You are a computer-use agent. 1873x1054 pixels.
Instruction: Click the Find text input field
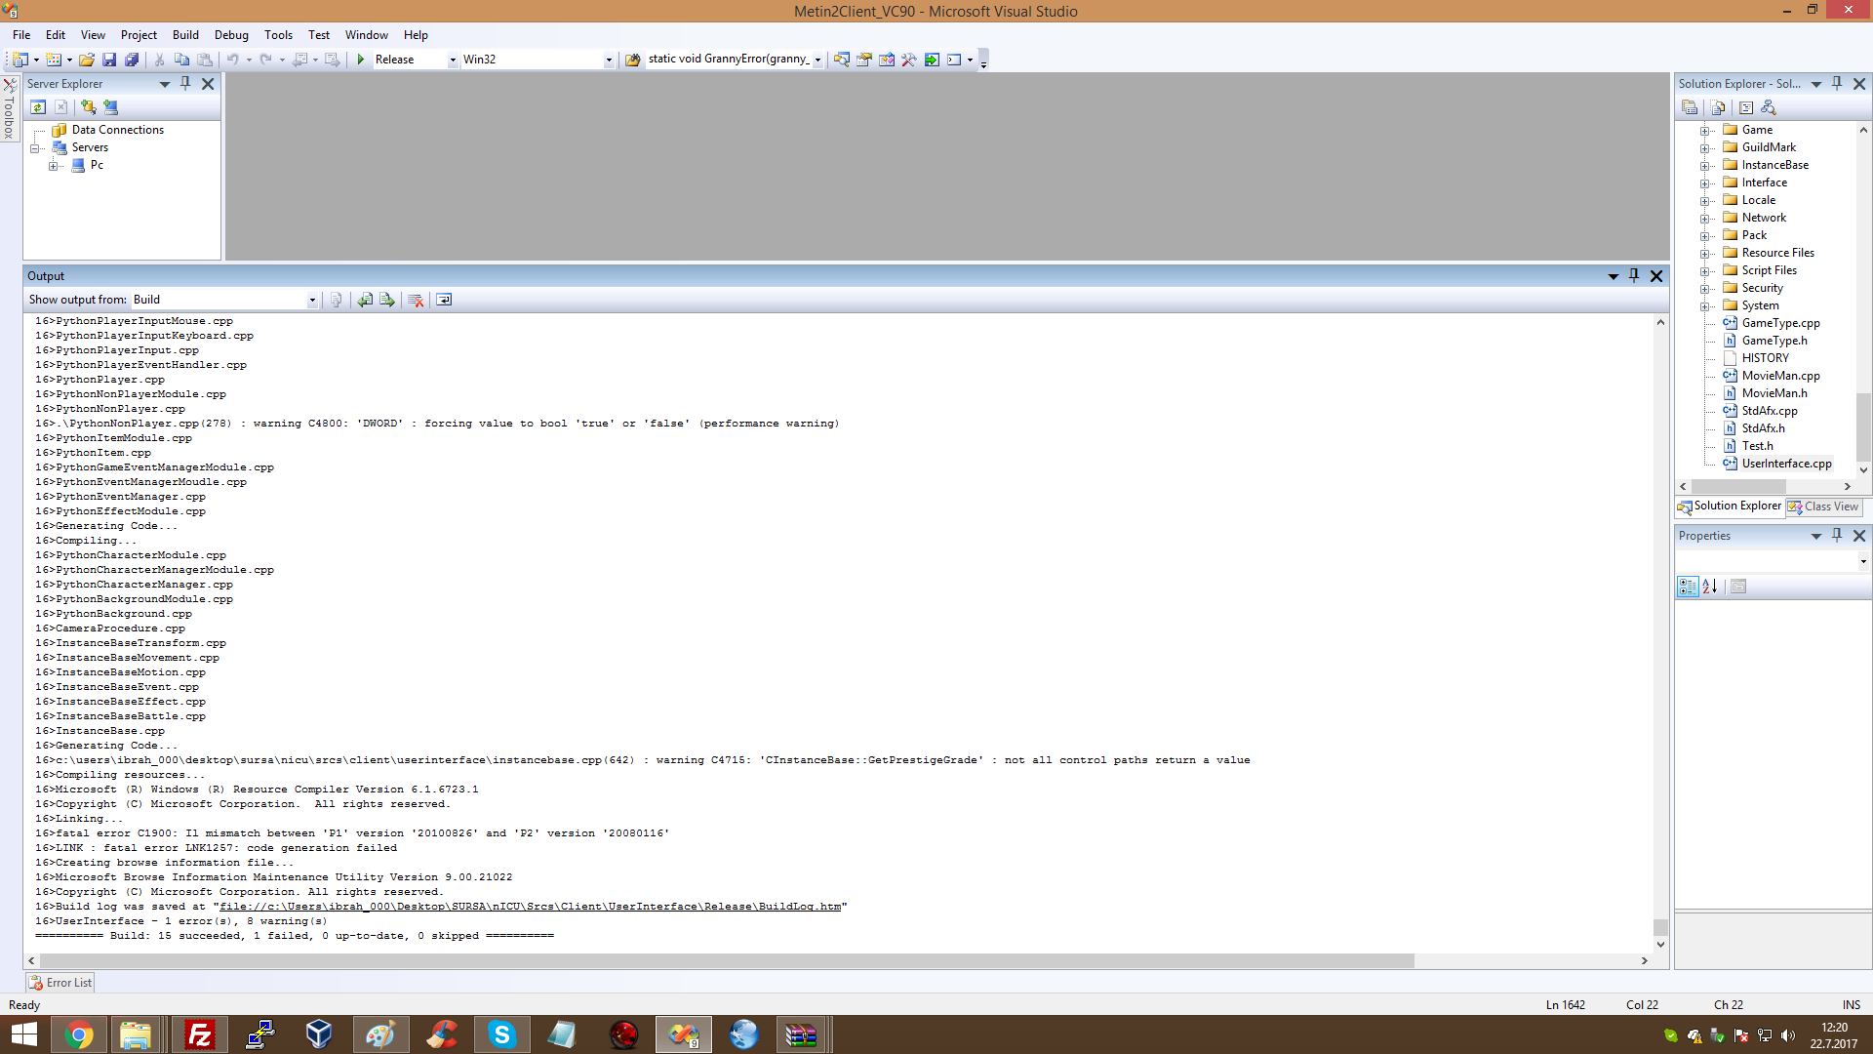coord(729,60)
